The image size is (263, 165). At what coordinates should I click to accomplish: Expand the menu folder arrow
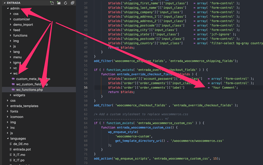[11, 57]
